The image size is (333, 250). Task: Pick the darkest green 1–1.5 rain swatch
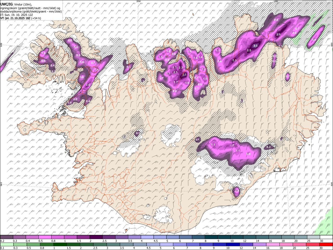60,244
